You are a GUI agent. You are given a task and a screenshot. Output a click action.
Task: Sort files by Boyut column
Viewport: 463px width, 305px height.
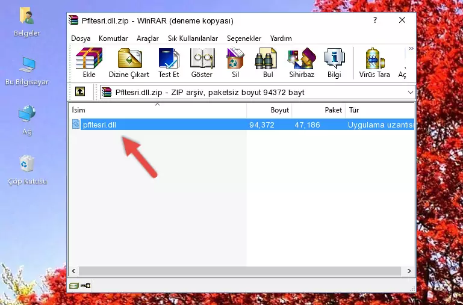[269, 110]
